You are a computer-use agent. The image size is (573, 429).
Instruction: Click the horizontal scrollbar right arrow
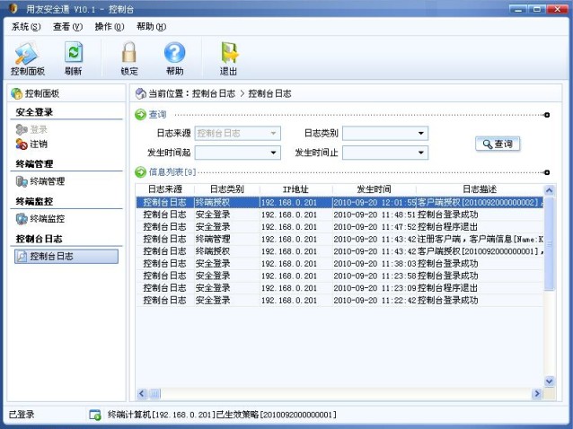point(537,393)
